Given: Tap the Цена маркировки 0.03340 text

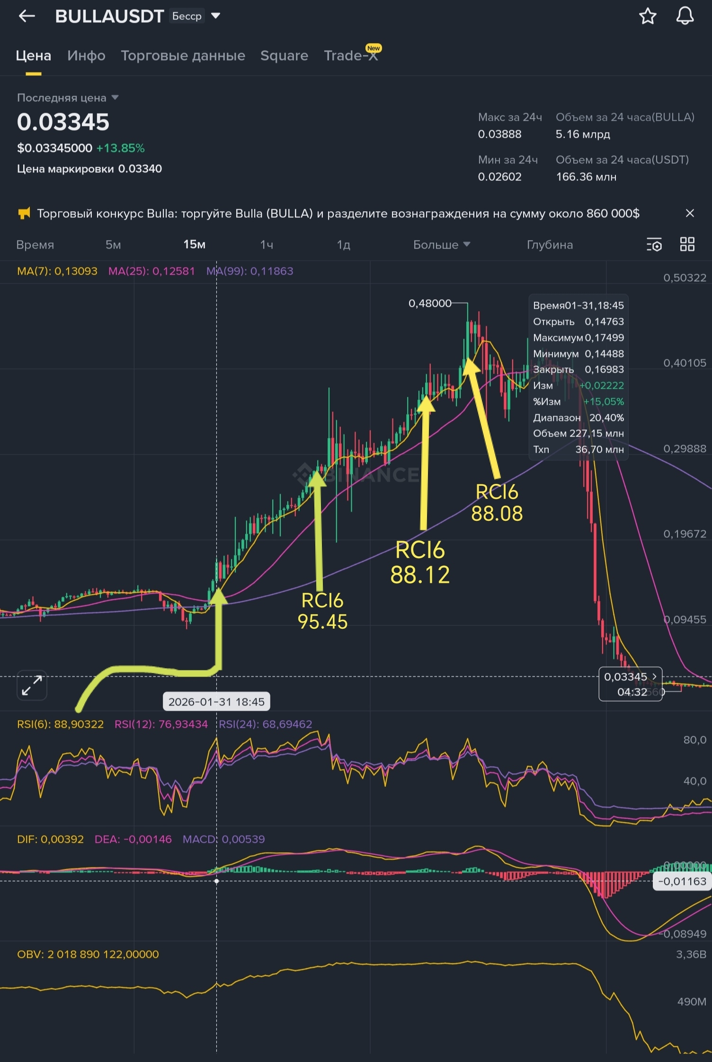Looking at the screenshot, I should 89,169.
